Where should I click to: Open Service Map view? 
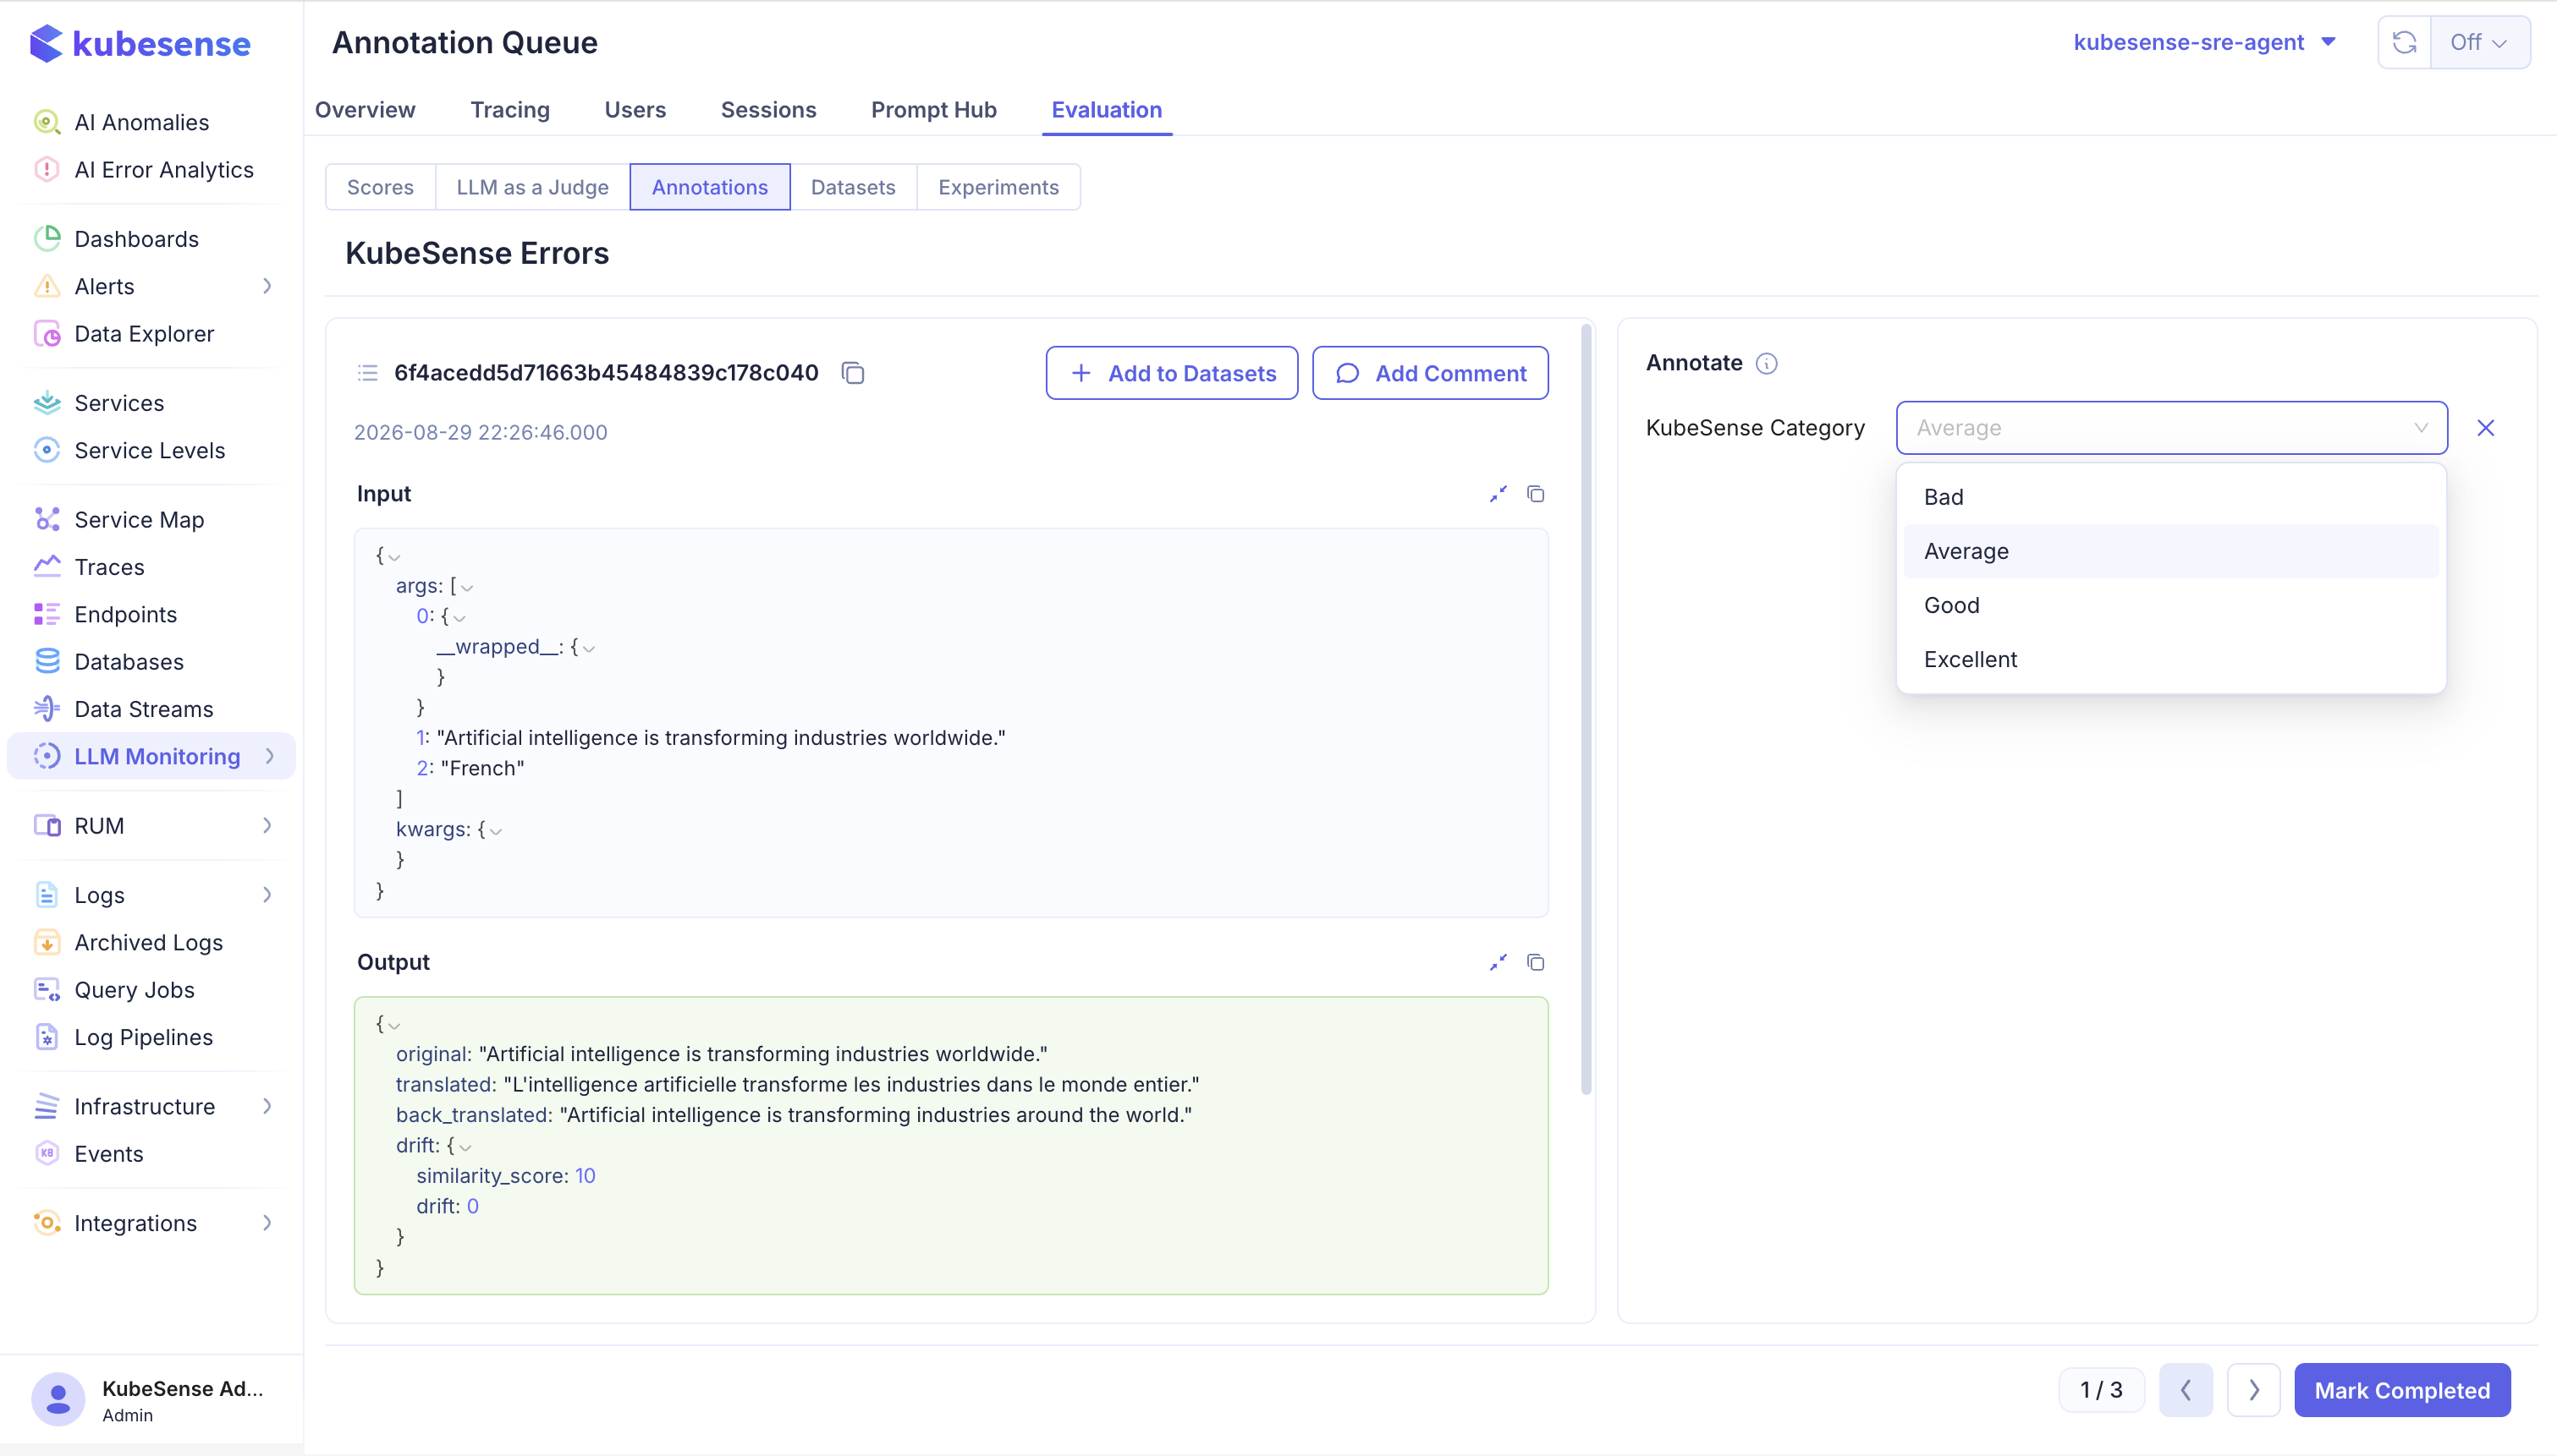[139, 520]
